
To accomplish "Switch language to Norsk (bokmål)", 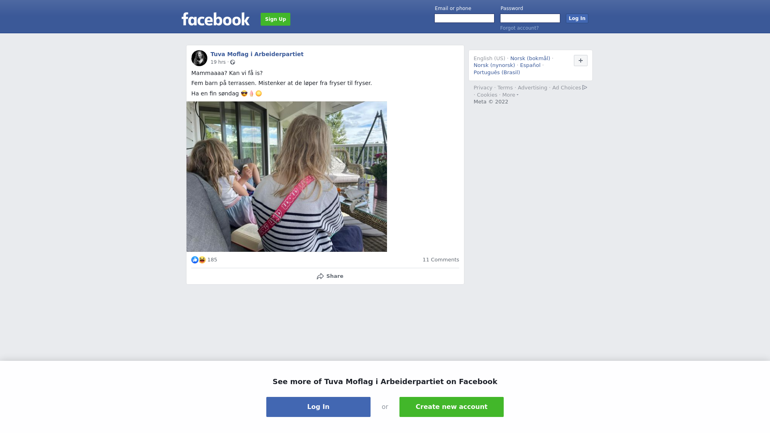I will [x=530, y=59].
